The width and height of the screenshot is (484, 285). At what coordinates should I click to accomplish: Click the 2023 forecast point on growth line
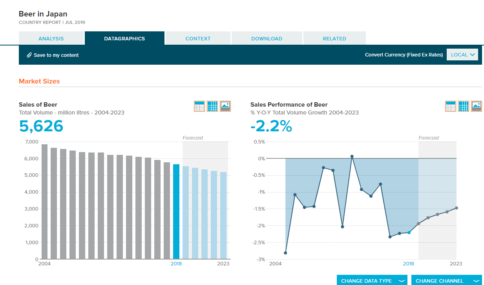[457, 208]
